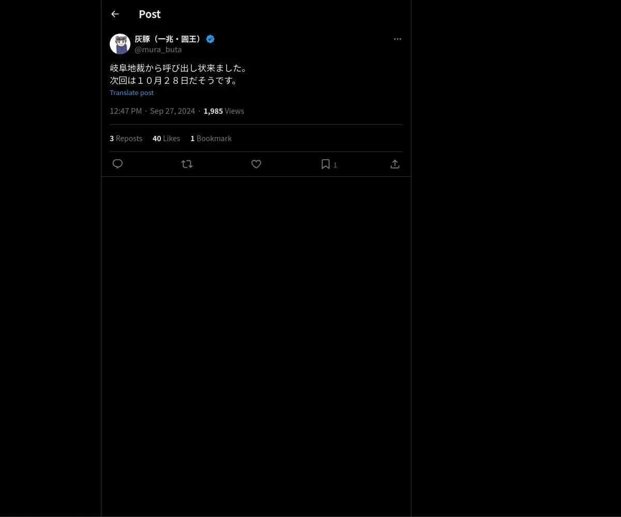621x517 pixels.
Task: View the 3 Reposts list
Action: (126, 138)
